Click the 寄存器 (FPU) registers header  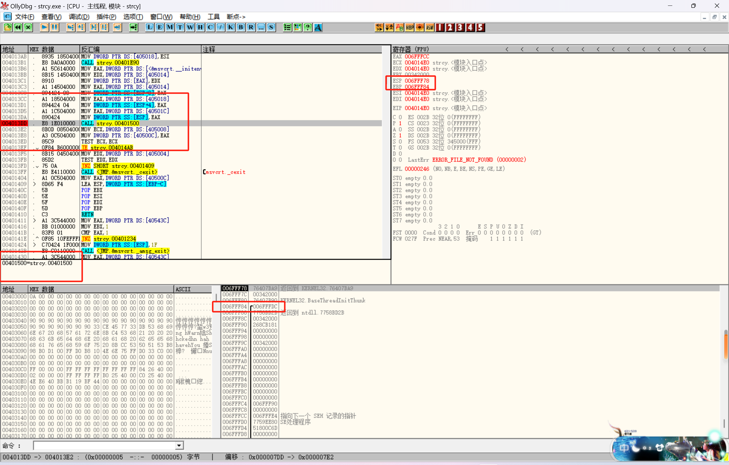pyautogui.click(x=411, y=49)
